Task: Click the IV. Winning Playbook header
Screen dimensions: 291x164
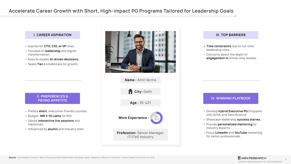Action: 231,98
